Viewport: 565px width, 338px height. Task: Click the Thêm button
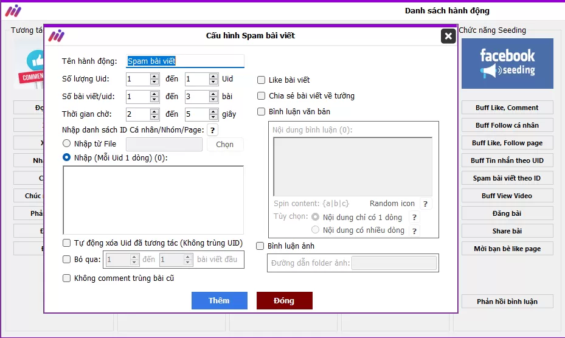point(219,301)
